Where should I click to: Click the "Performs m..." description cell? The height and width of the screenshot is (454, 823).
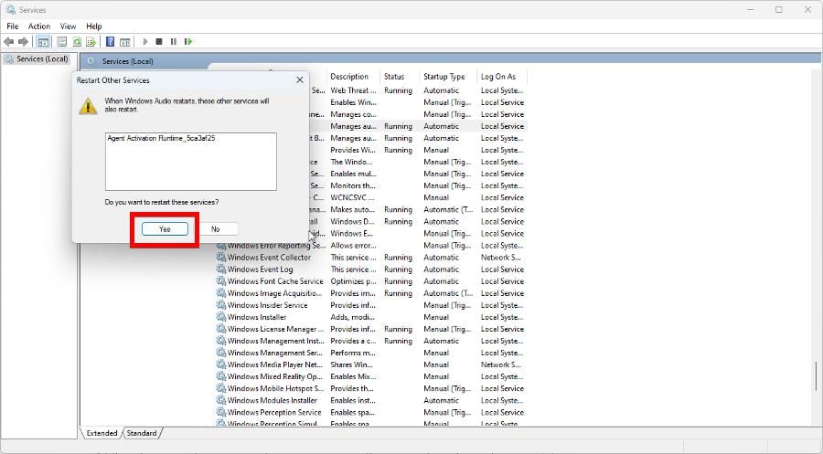point(353,353)
